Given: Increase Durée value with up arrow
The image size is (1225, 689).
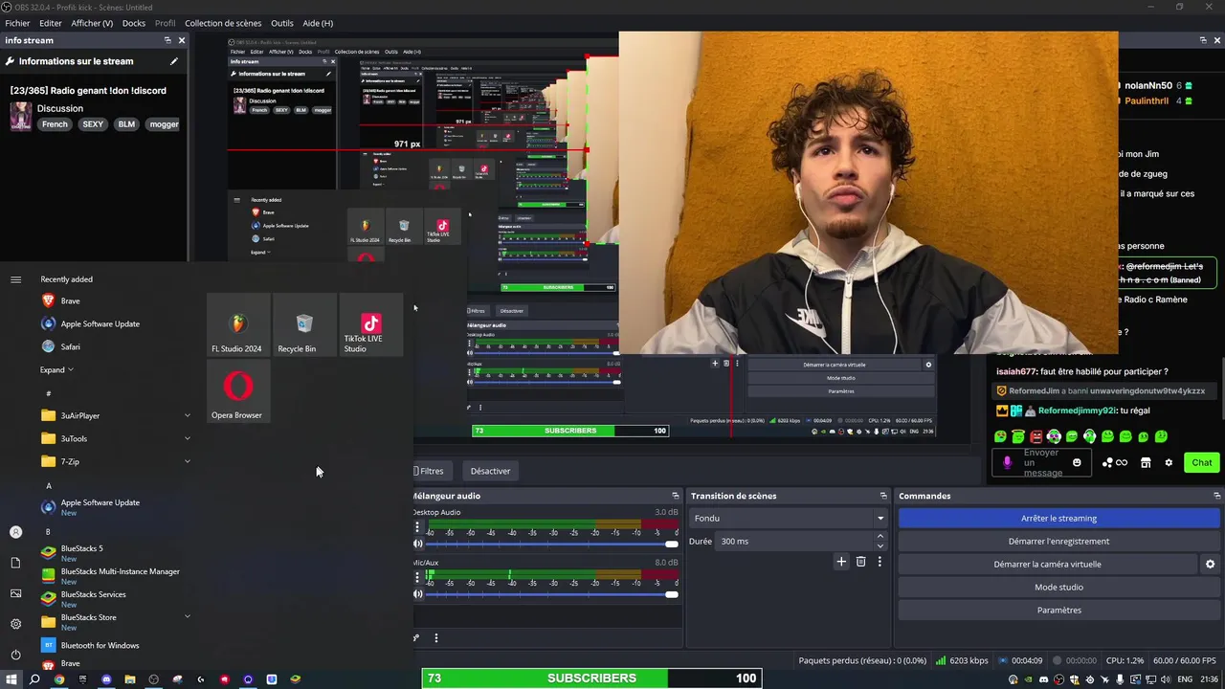Looking at the screenshot, I should (880, 537).
